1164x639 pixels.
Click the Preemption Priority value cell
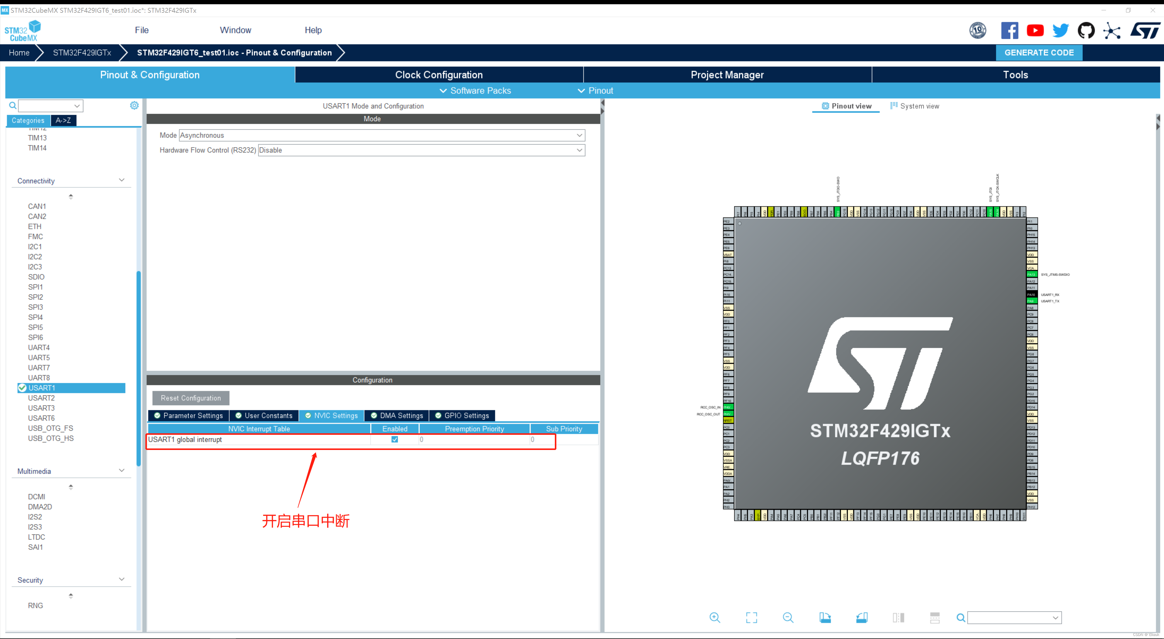tap(474, 439)
